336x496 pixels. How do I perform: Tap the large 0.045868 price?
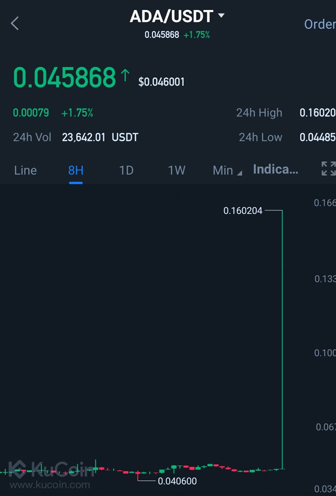[64, 78]
